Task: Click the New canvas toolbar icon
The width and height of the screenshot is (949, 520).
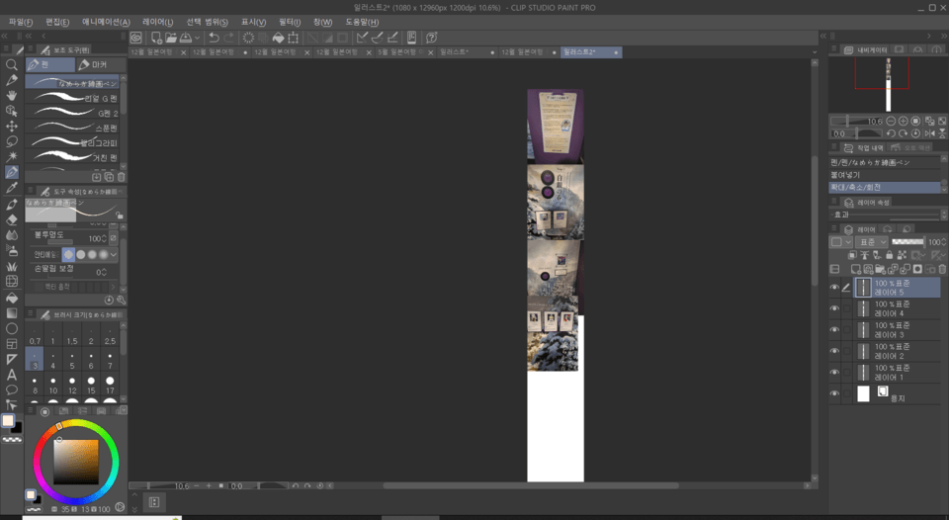Action: 156,38
